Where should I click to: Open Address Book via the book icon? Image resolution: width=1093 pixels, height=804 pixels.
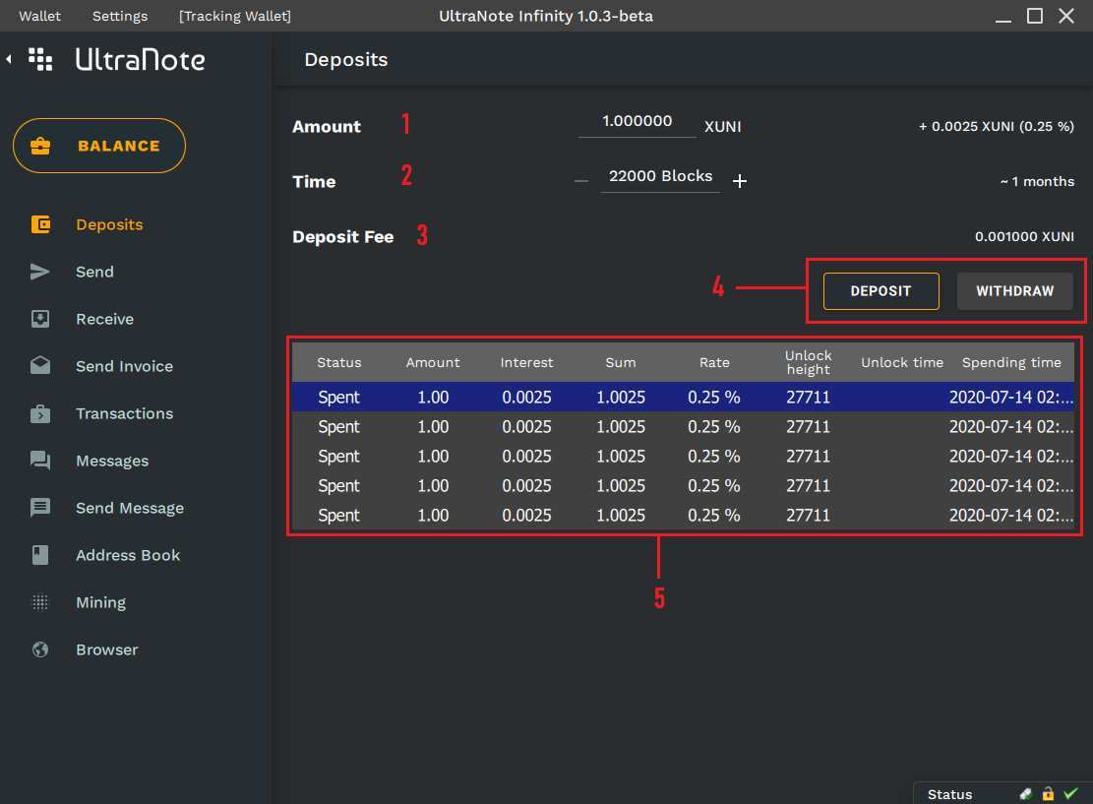tap(40, 555)
